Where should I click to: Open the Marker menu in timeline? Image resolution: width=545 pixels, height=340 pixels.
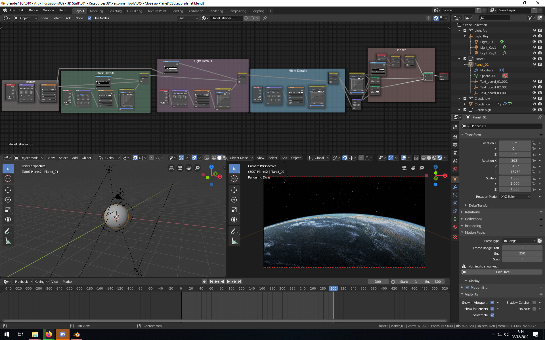pos(68,282)
